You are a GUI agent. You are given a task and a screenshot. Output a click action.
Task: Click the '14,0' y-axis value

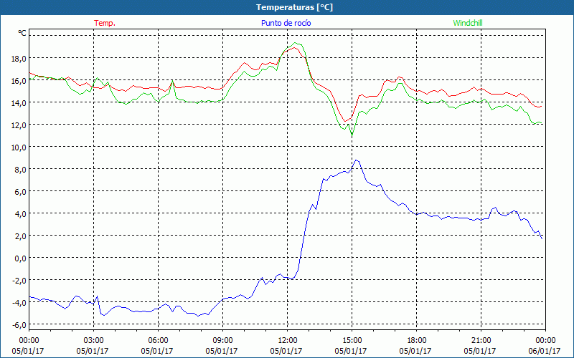click(19, 103)
